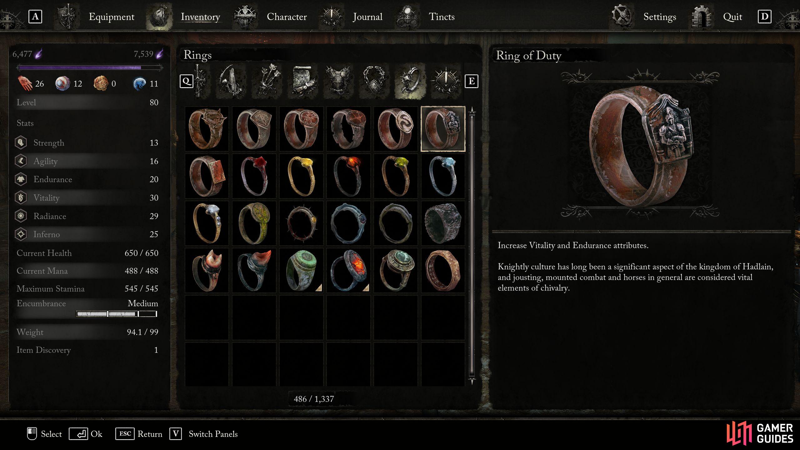Choose the pendants category filter icon
Image resolution: width=800 pixels, height=450 pixels.
(374, 81)
